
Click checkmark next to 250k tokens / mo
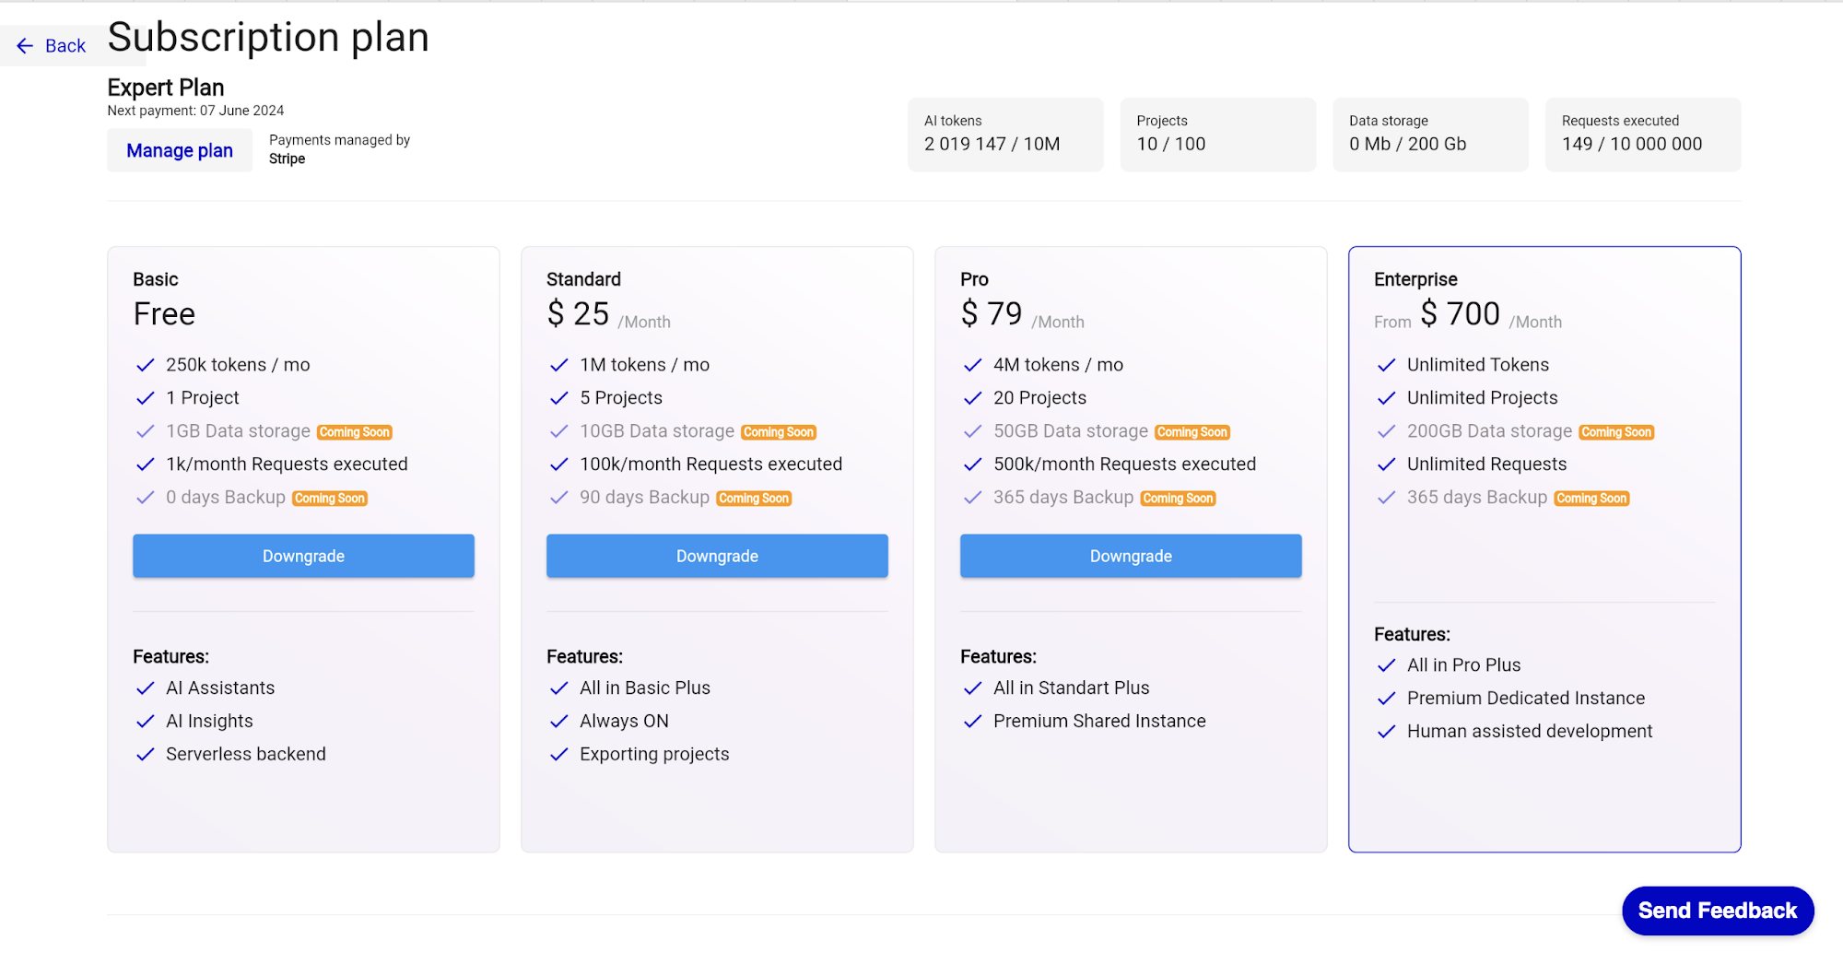pos(145,365)
